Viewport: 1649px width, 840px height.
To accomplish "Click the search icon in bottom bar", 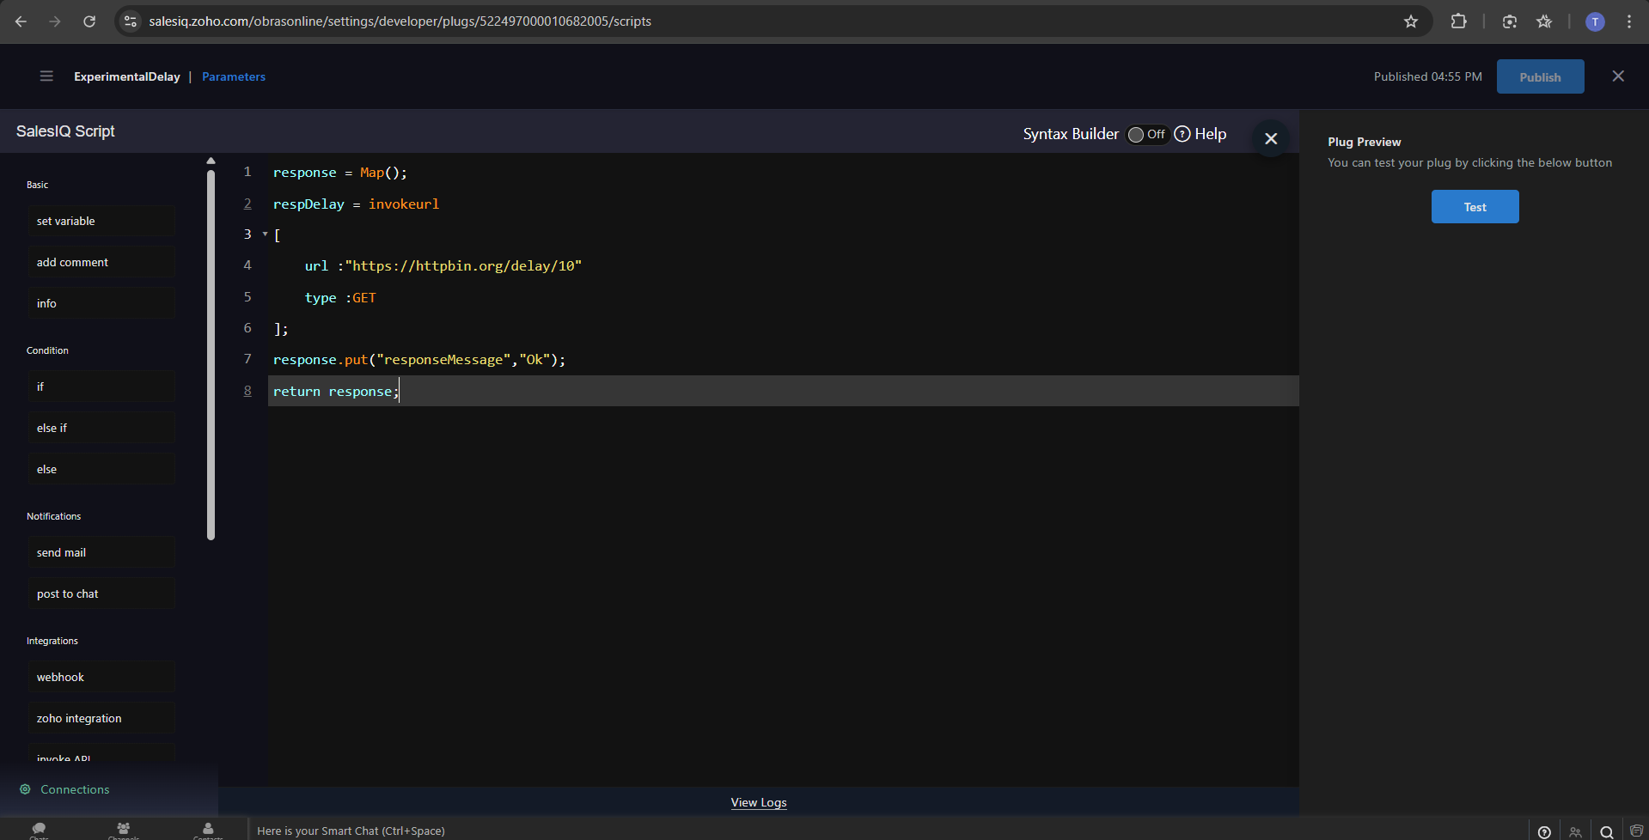I will (1606, 831).
